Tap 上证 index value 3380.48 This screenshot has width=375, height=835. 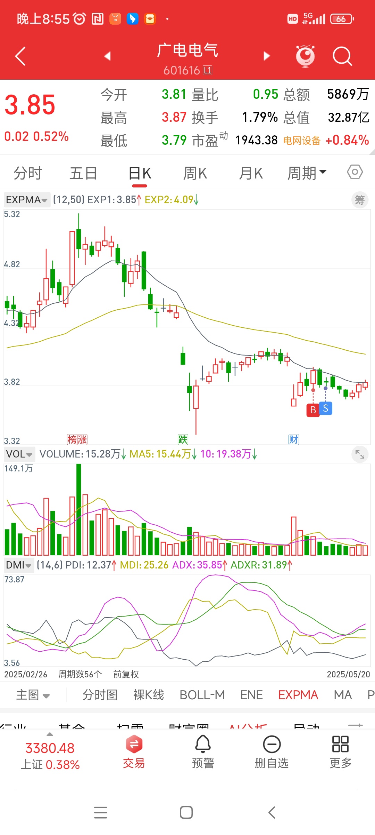50,748
